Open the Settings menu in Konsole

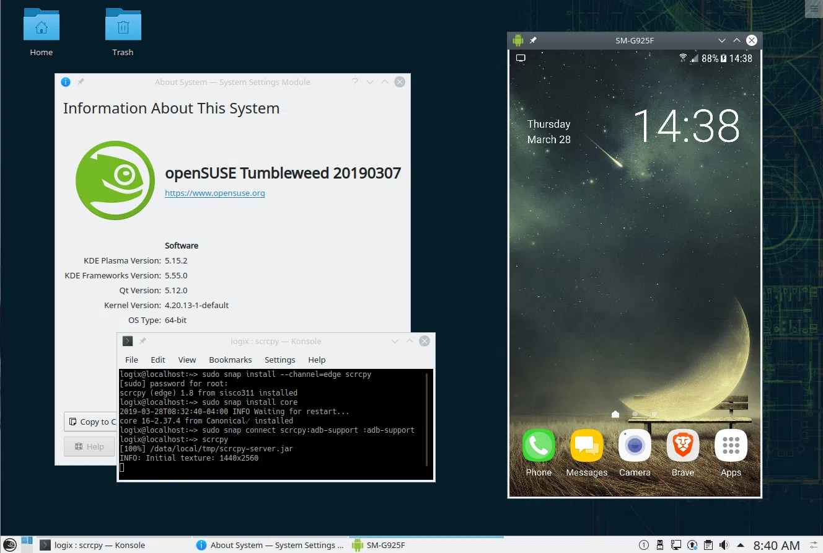coord(279,360)
